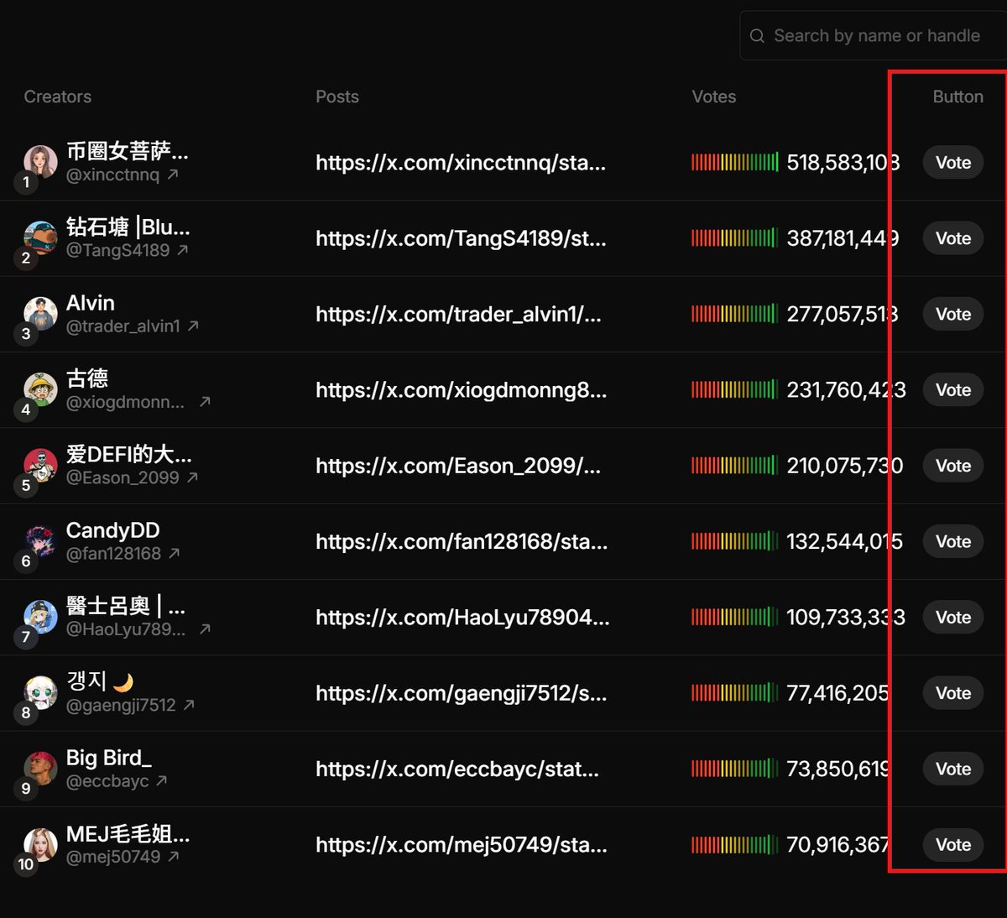The height and width of the screenshot is (918, 1007).
Task: Click the Creators column header
Action: (x=57, y=96)
